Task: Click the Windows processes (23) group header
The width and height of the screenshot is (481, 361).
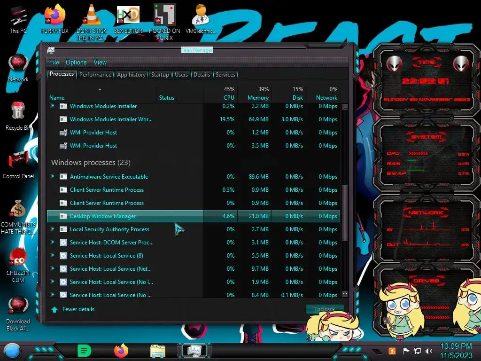Action: (91, 162)
